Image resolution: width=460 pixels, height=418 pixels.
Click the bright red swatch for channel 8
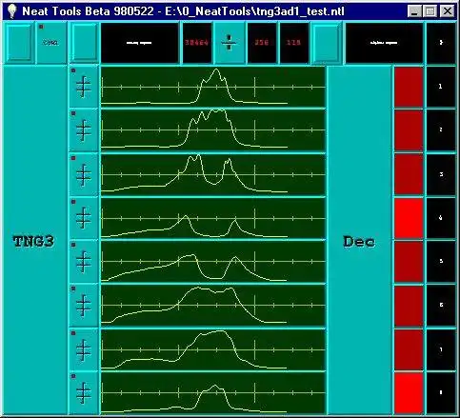[409, 393]
